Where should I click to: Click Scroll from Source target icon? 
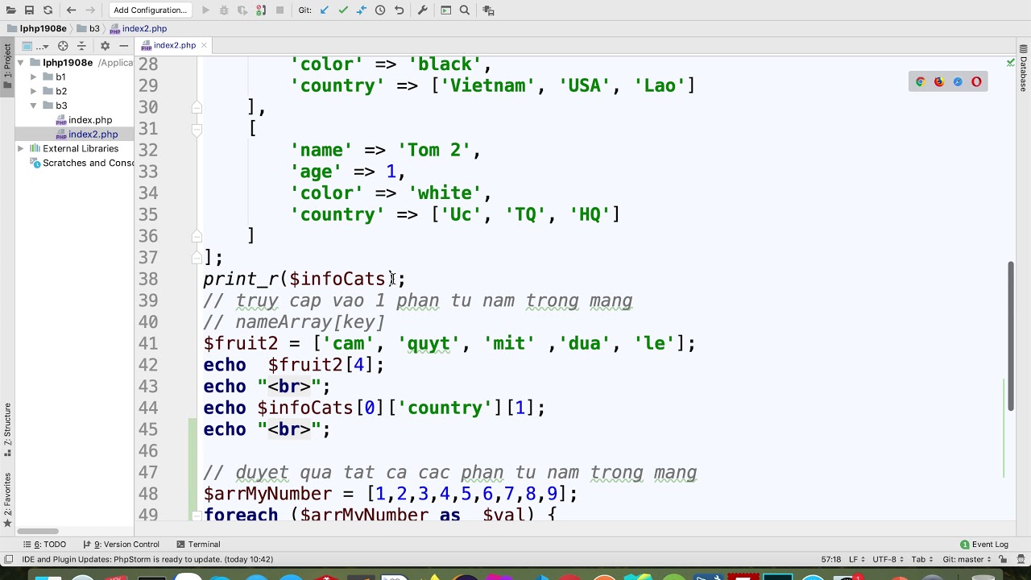(x=63, y=46)
